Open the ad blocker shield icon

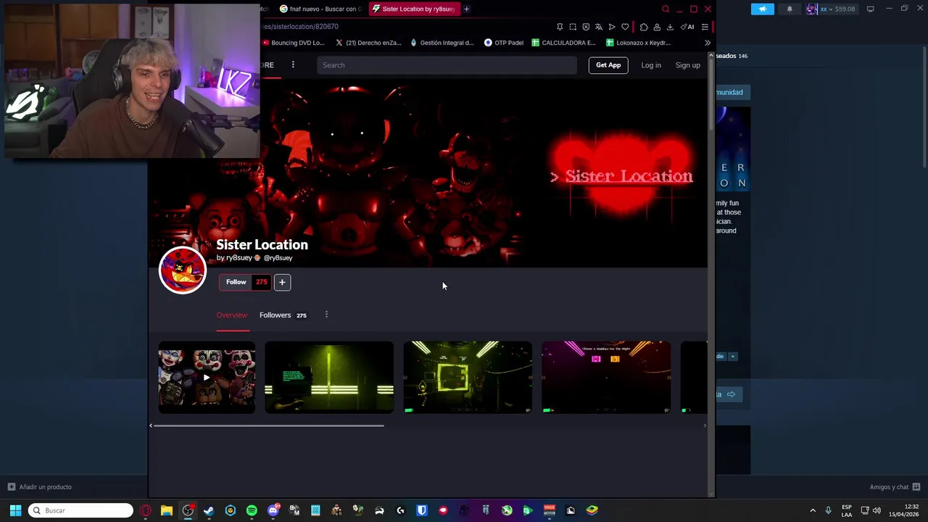[586, 27]
